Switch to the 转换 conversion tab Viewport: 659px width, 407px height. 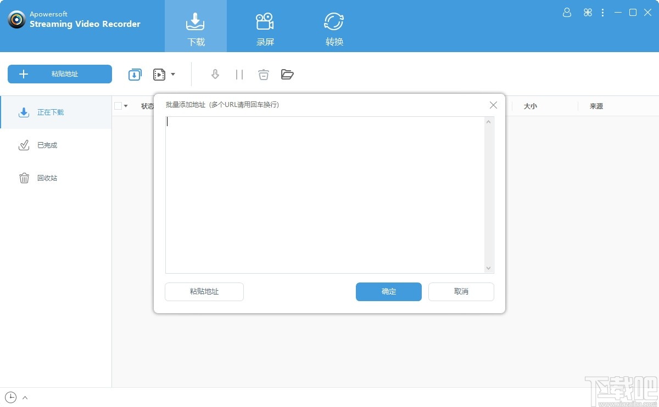333,26
